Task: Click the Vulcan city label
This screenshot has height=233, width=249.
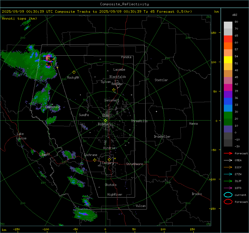Action: click(141, 206)
